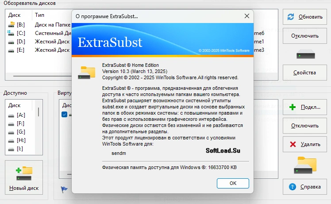Toggle the checked virtual disk checkbox
331x204 pixels.
(x=64, y=115)
